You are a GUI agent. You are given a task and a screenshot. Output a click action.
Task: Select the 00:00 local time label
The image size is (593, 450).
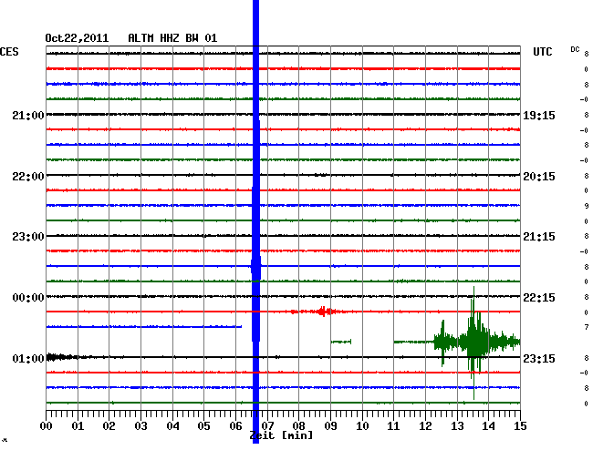point(28,298)
